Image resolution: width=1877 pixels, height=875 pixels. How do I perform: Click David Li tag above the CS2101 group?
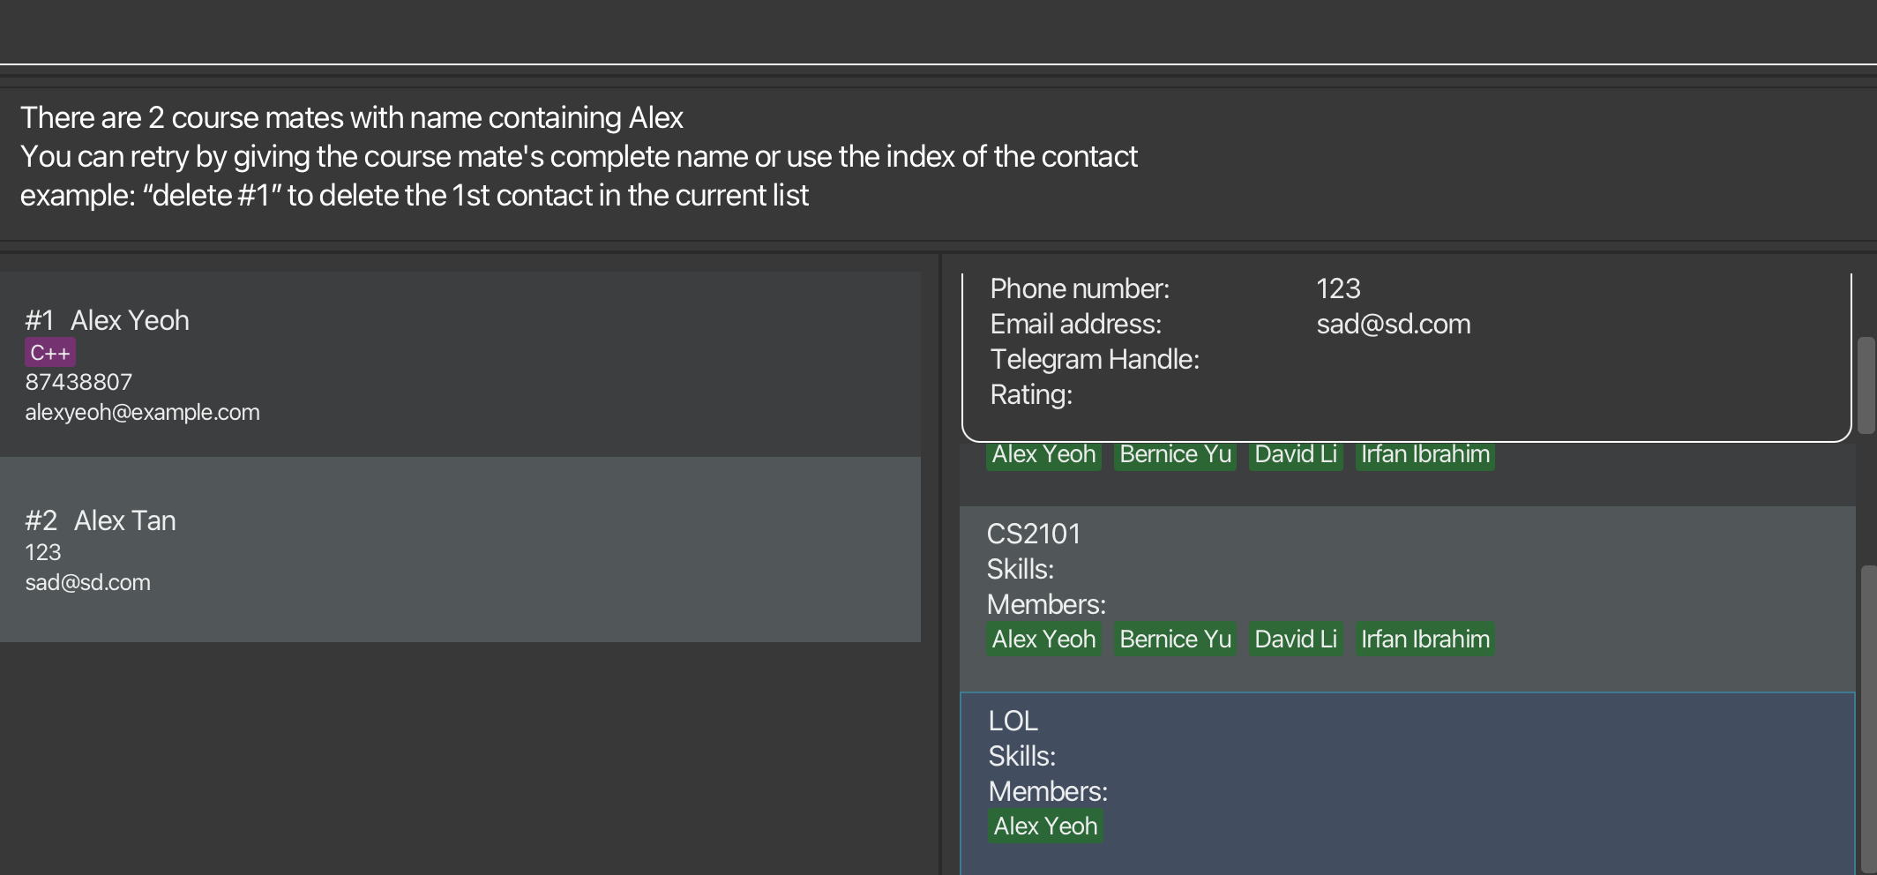[1296, 455]
